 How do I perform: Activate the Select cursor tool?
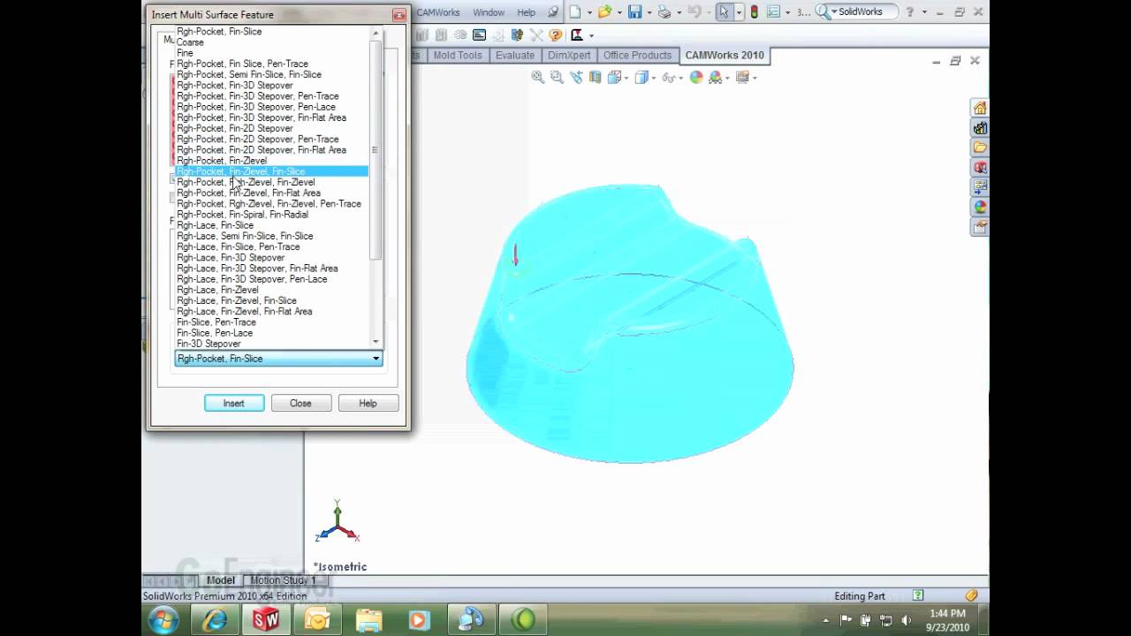tap(725, 11)
